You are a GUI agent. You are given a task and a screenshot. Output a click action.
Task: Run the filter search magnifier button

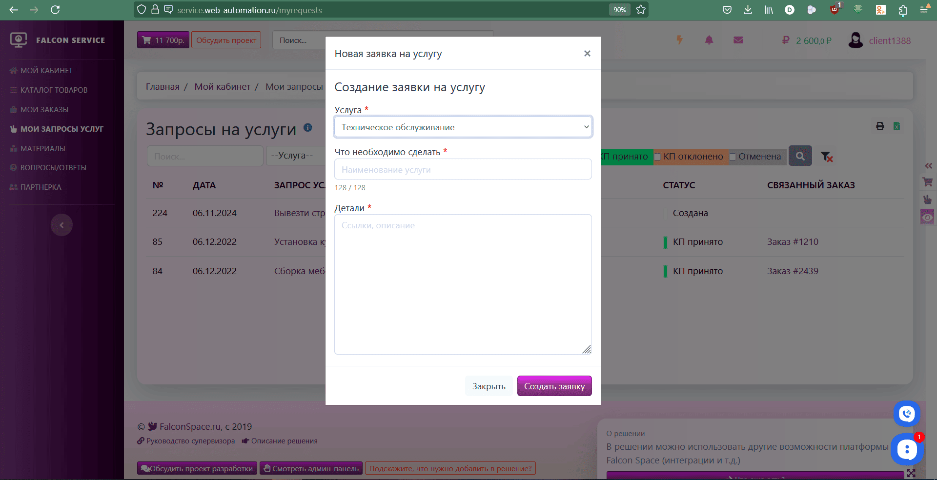(800, 156)
